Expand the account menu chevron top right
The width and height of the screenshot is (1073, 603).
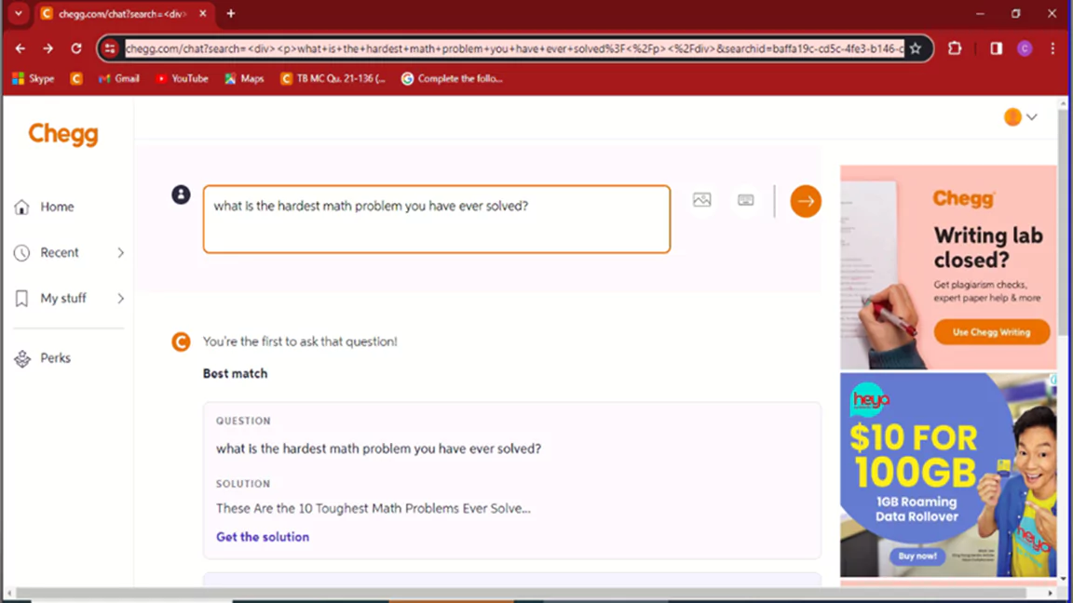pos(1031,116)
